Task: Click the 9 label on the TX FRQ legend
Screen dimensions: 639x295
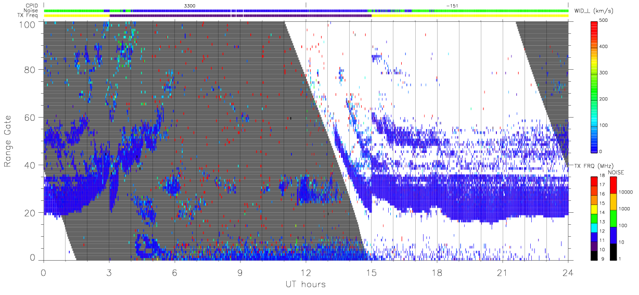Action: (603, 259)
